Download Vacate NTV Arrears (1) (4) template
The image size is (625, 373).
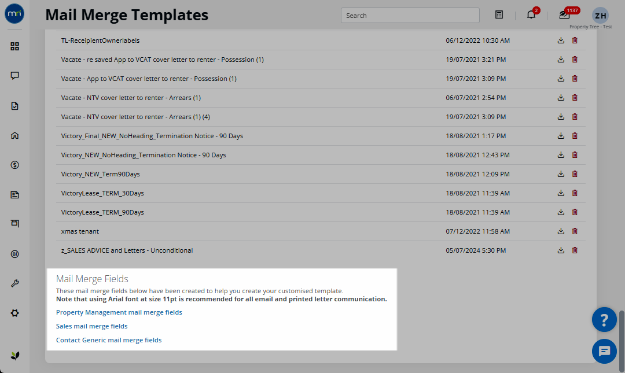[561, 117]
